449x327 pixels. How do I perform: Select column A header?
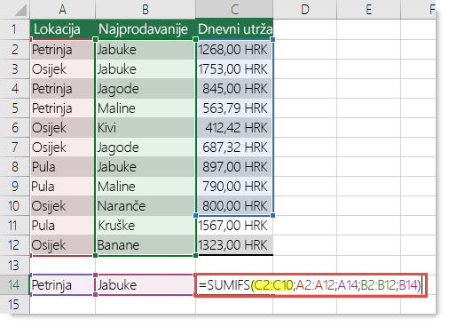(x=62, y=9)
